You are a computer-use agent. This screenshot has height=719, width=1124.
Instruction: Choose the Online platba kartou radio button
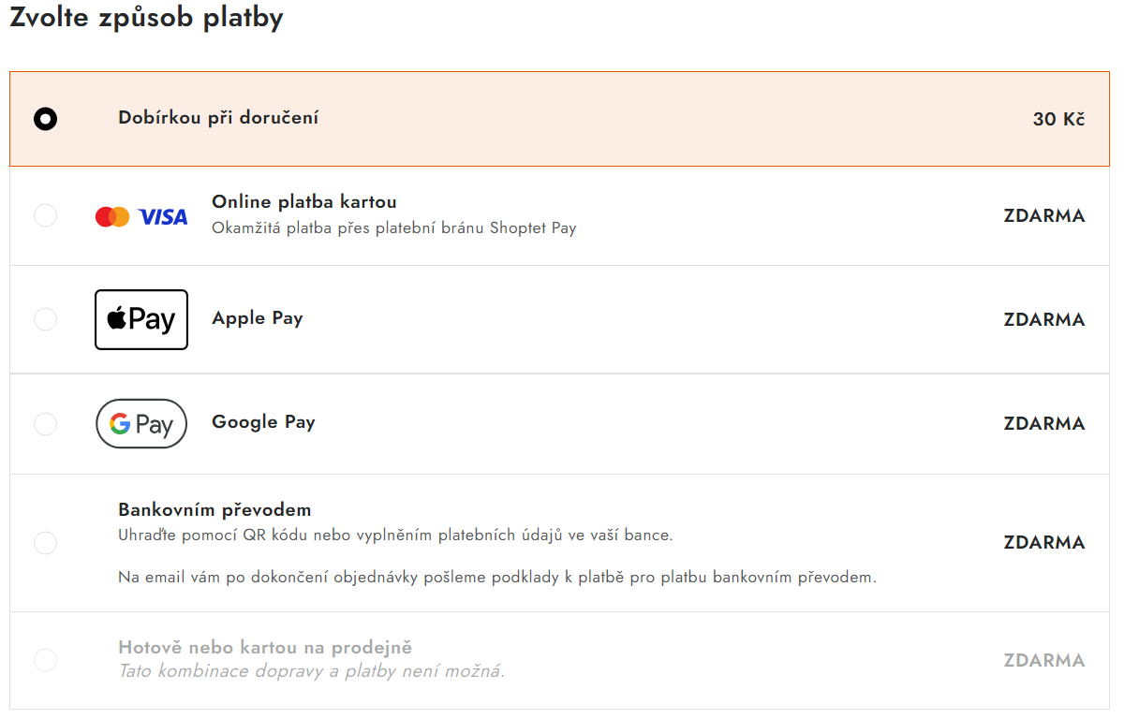45,216
